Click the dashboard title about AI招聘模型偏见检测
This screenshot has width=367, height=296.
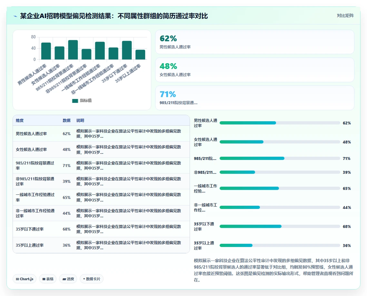114,16
